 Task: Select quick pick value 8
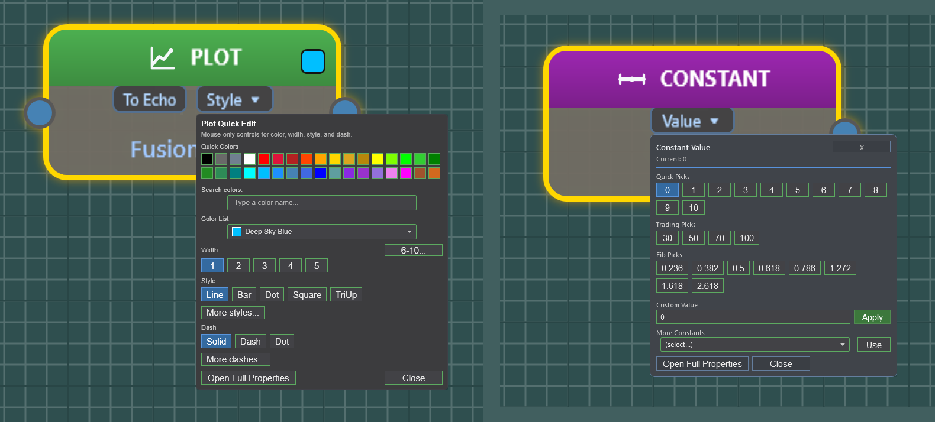pyautogui.click(x=876, y=190)
